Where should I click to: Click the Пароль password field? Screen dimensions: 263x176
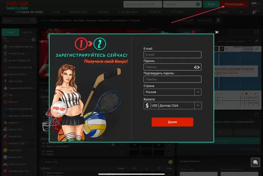(x=173, y=67)
